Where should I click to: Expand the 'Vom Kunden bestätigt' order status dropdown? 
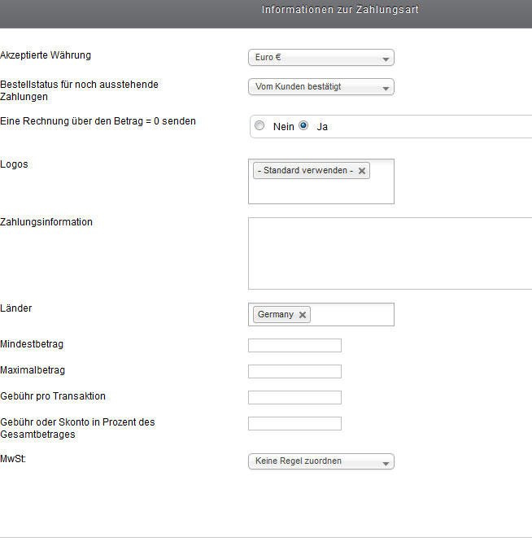(321, 87)
